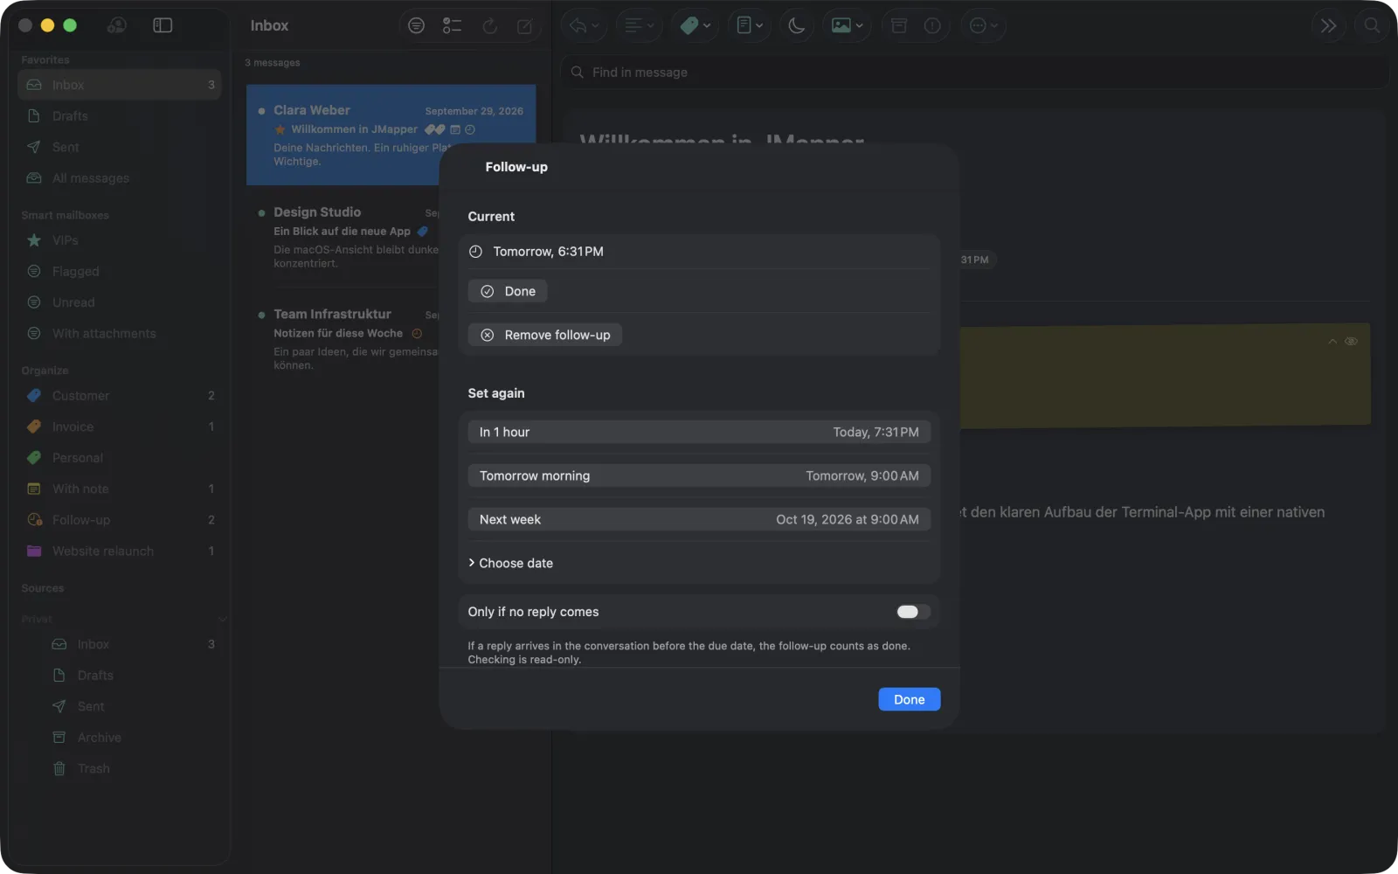The width and height of the screenshot is (1398, 874).
Task: Expand the Choose date section
Action: (x=510, y=563)
